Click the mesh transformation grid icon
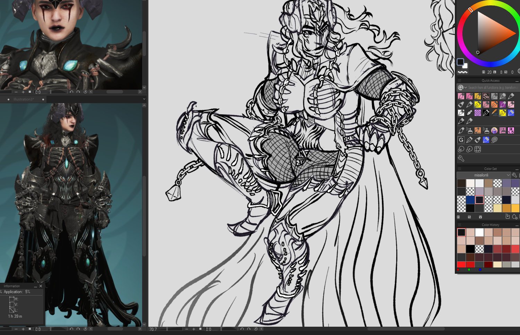The height and width of the screenshot is (335, 520). pos(478,149)
